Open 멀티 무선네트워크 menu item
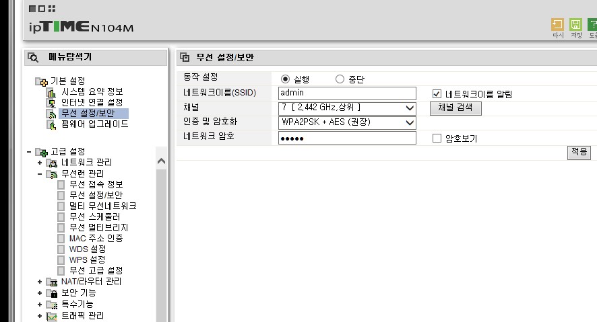The width and height of the screenshot is (597, 322). 103,206
